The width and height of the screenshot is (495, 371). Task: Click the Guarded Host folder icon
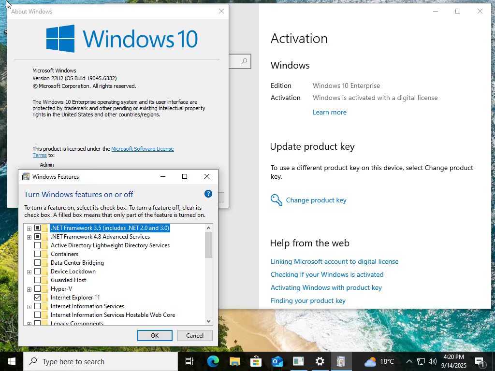click(45, 280)
